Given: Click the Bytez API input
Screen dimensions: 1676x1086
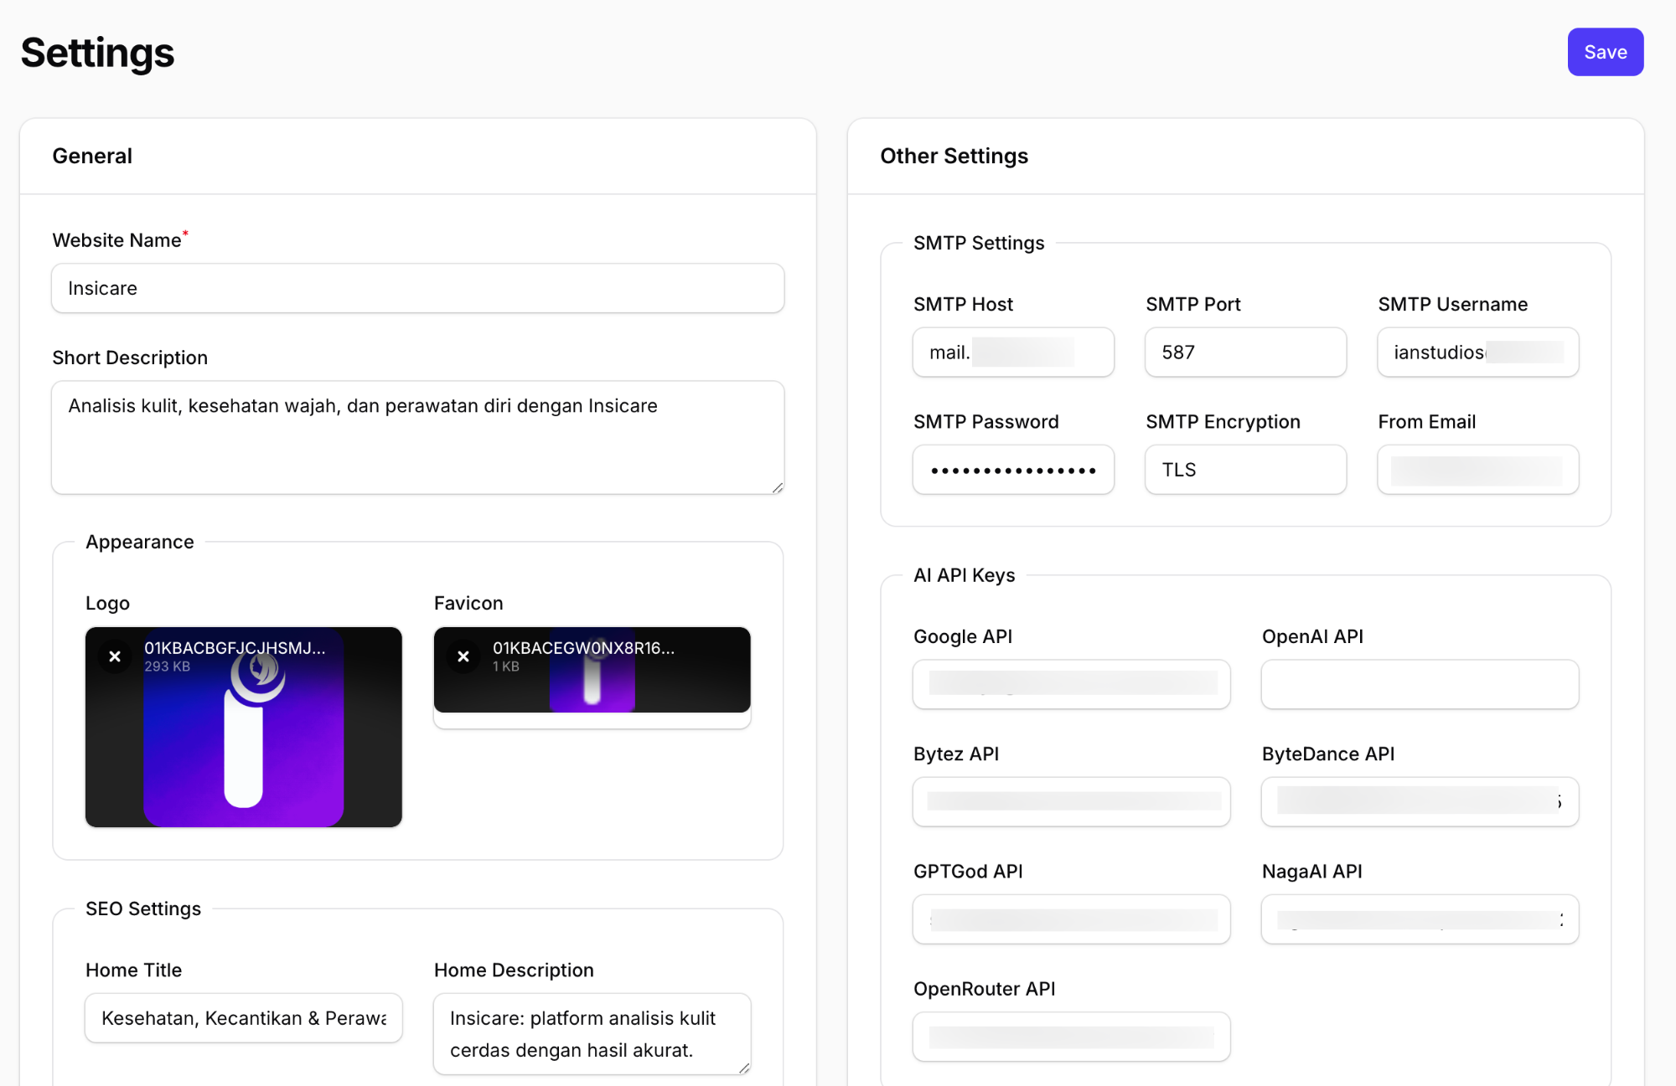Looking at the screenshot, I should [x=1071, y=801].
